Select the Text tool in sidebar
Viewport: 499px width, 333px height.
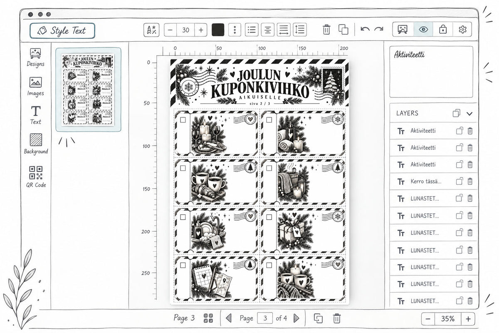36,115
